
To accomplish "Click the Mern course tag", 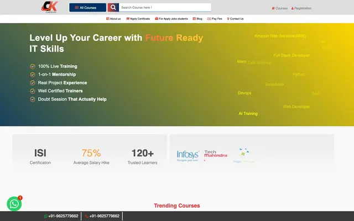I will tap(242, 61).
